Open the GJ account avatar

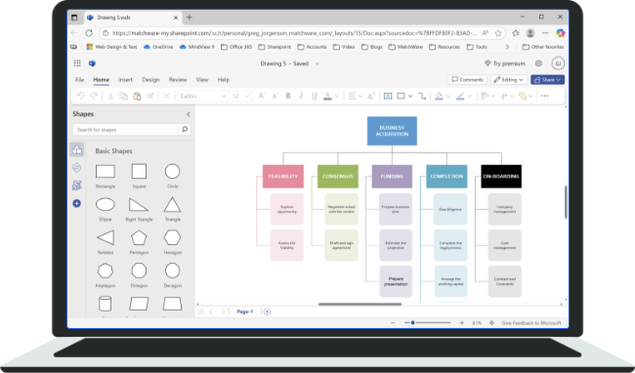pyautogui.click(x=558, y=63)
